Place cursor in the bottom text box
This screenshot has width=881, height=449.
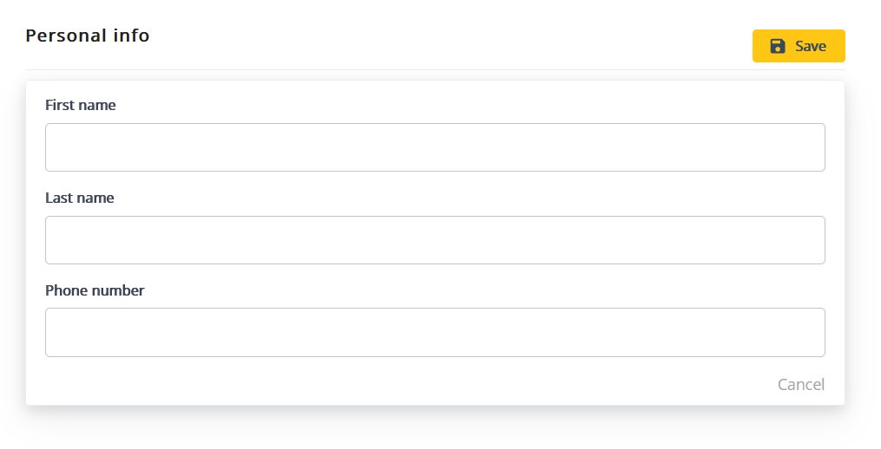pos(435,332)
